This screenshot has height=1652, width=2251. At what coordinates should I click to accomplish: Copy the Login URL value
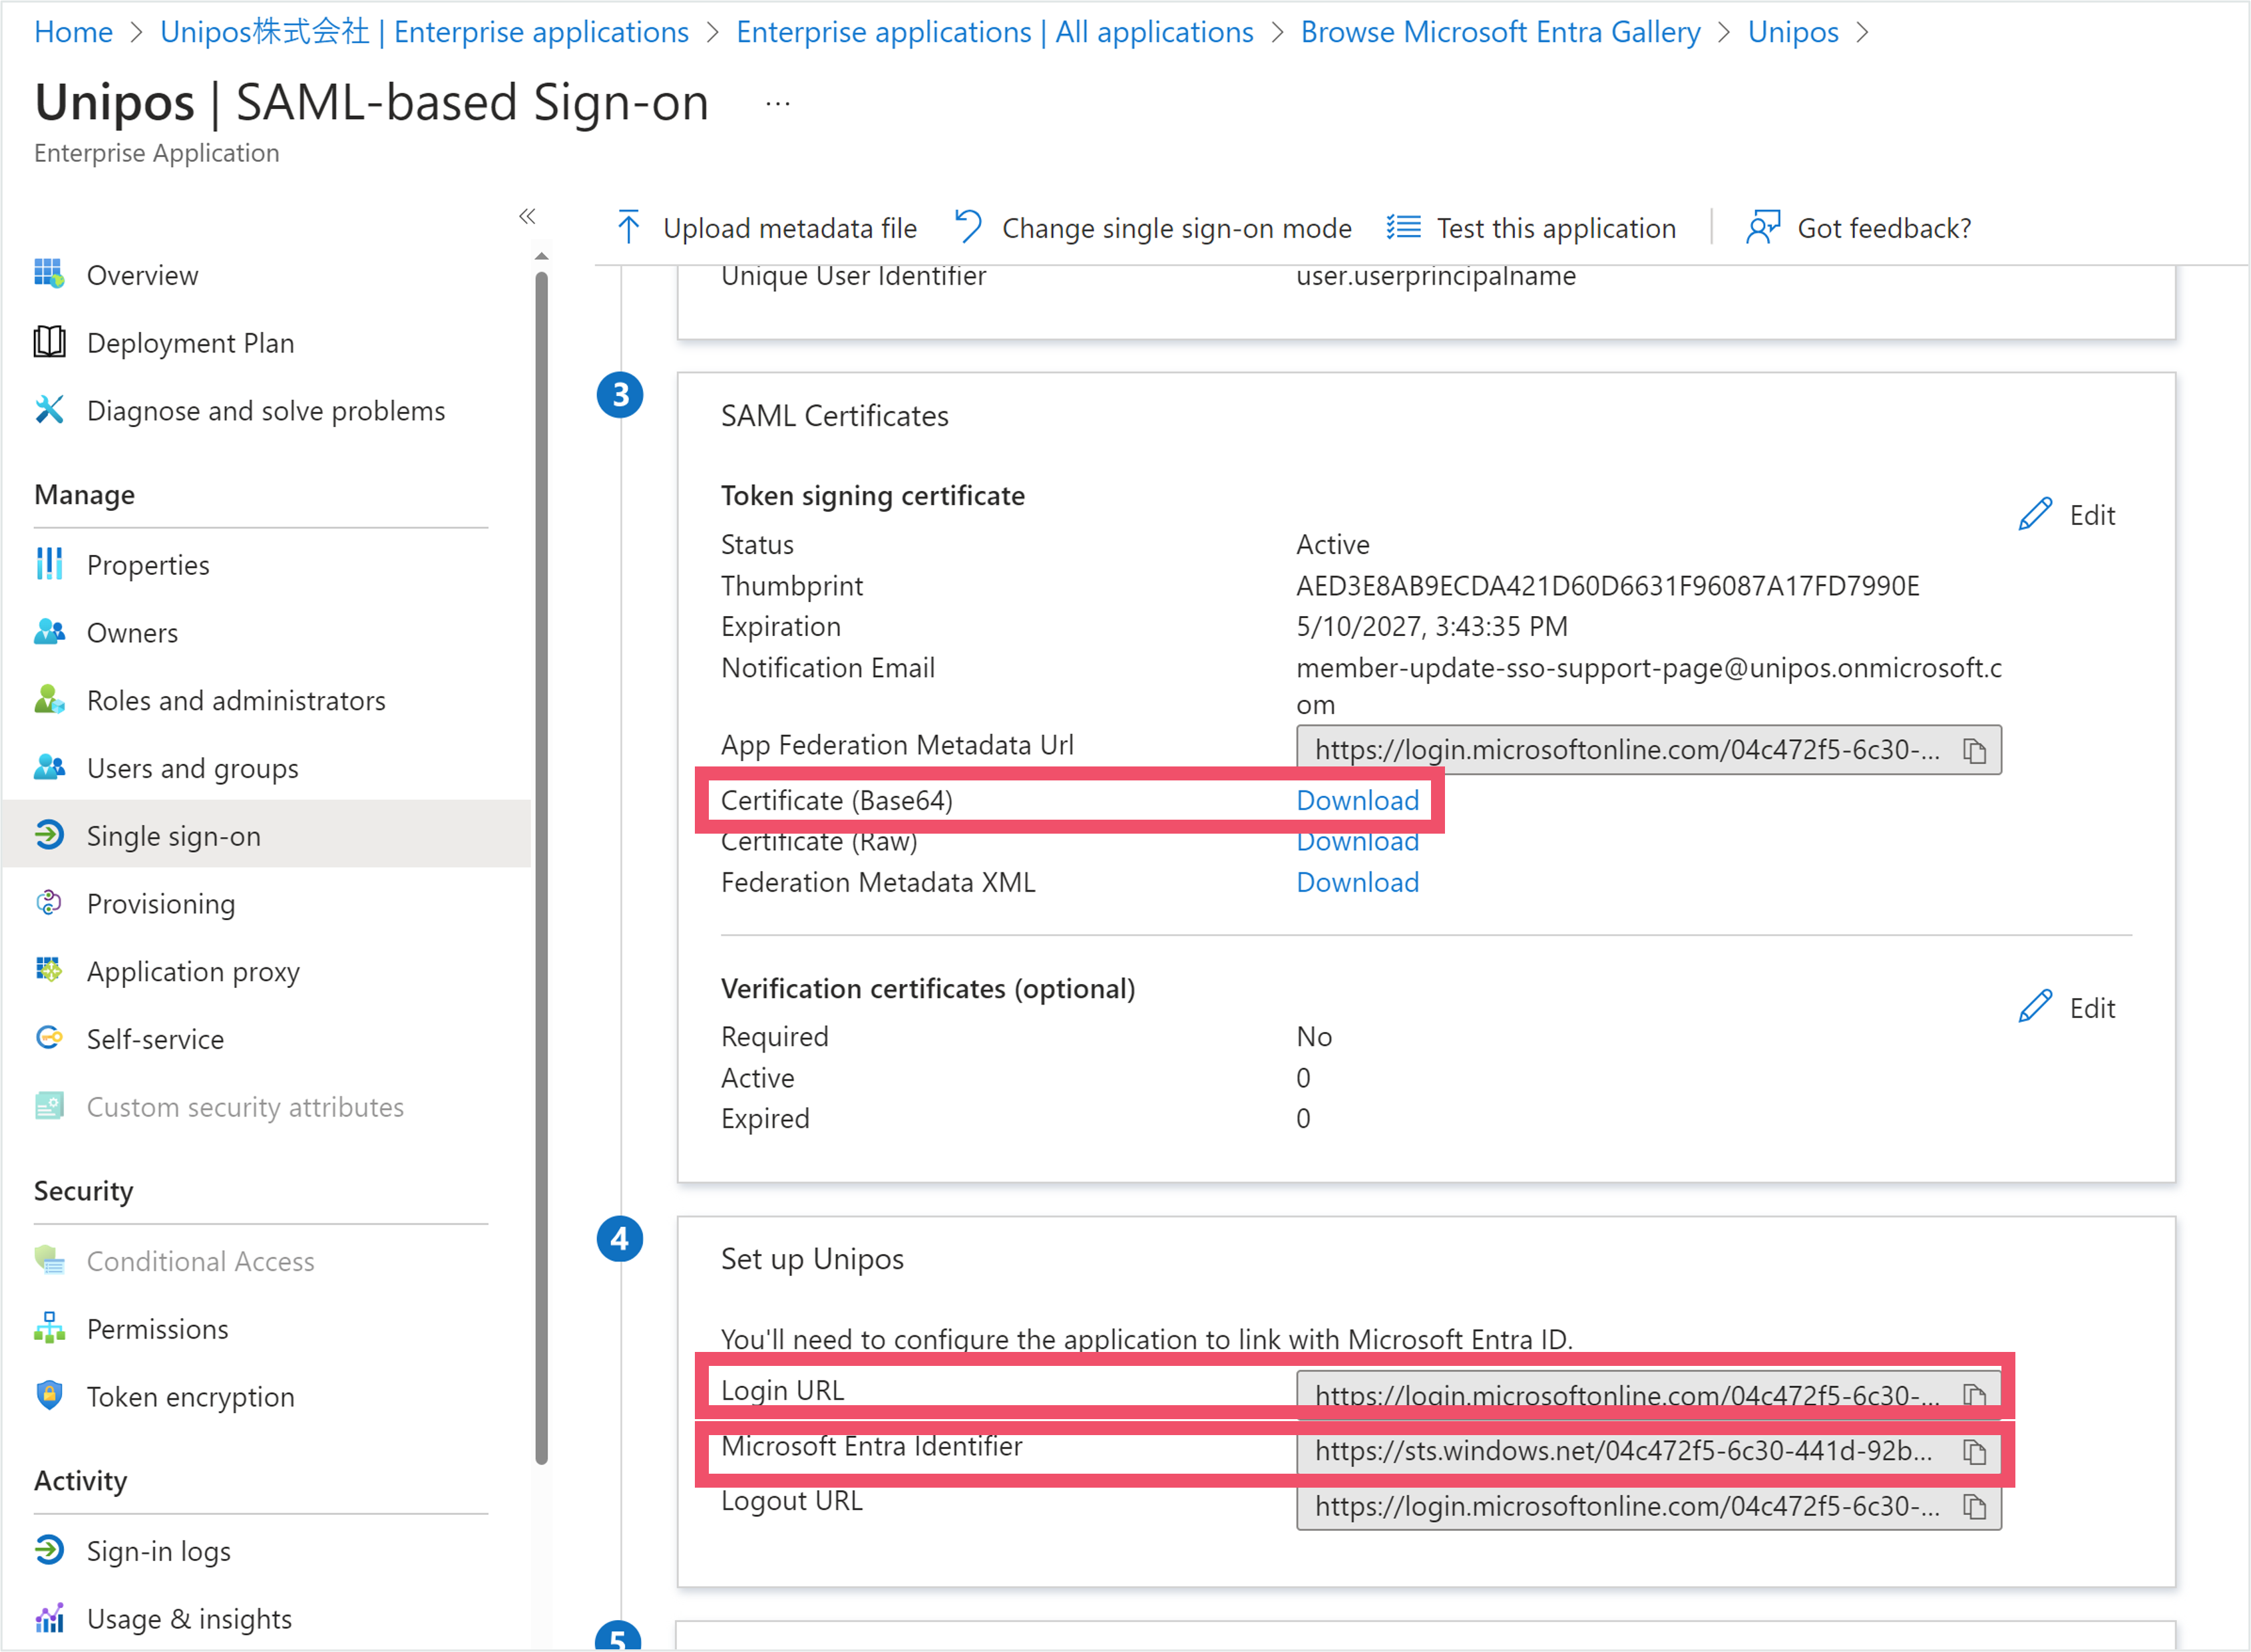(x=1974, y=1395)
